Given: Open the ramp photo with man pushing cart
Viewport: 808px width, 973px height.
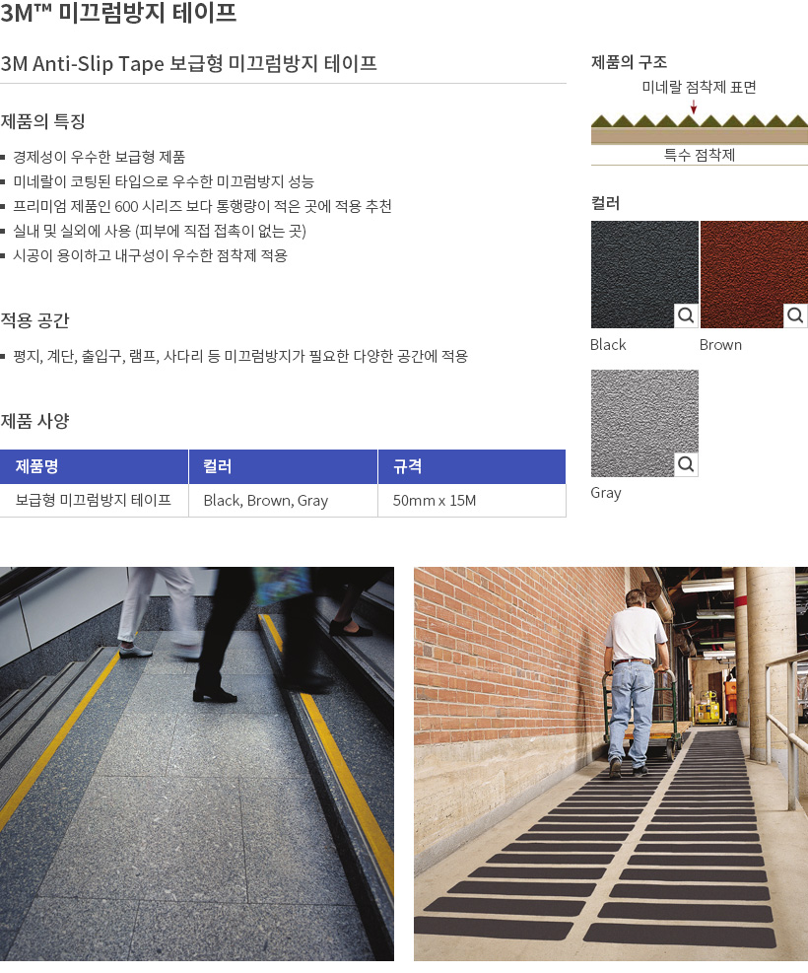Looking at the screenshot, I should (611, 764).
